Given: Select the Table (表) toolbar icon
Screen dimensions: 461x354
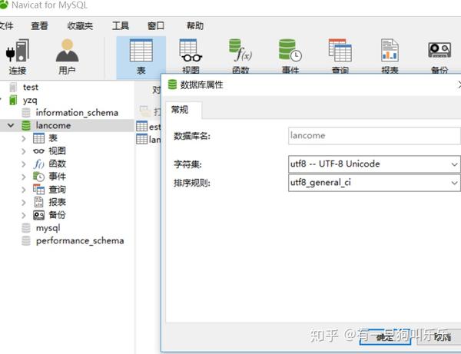Looking at the screenshot, I should click(141, 58).
